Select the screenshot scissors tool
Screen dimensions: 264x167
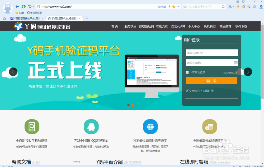(x=230, y=7)
